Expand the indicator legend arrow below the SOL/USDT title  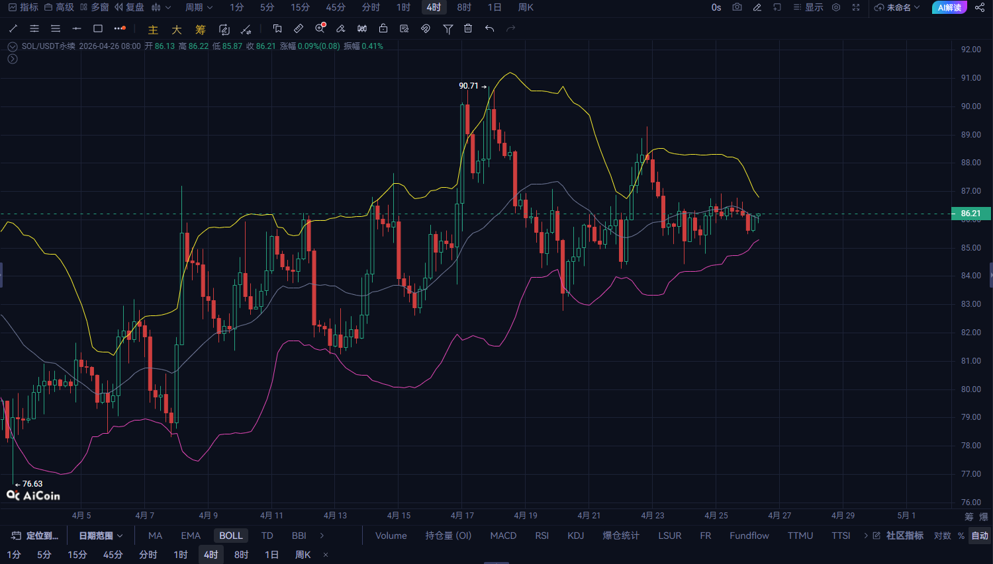12,59
